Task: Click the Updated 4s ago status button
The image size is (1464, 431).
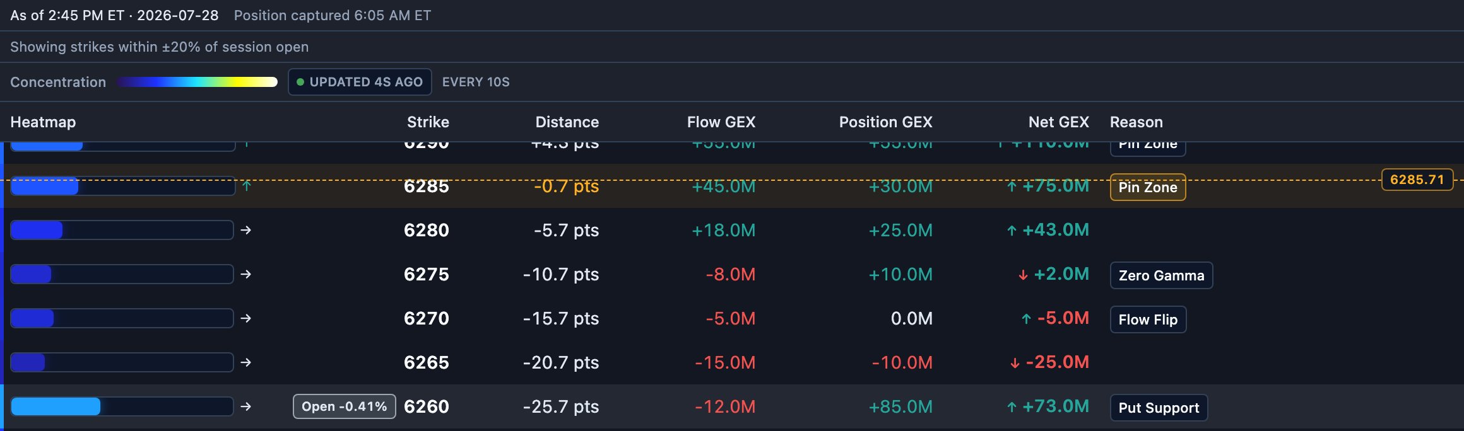Action: [360, 82]
